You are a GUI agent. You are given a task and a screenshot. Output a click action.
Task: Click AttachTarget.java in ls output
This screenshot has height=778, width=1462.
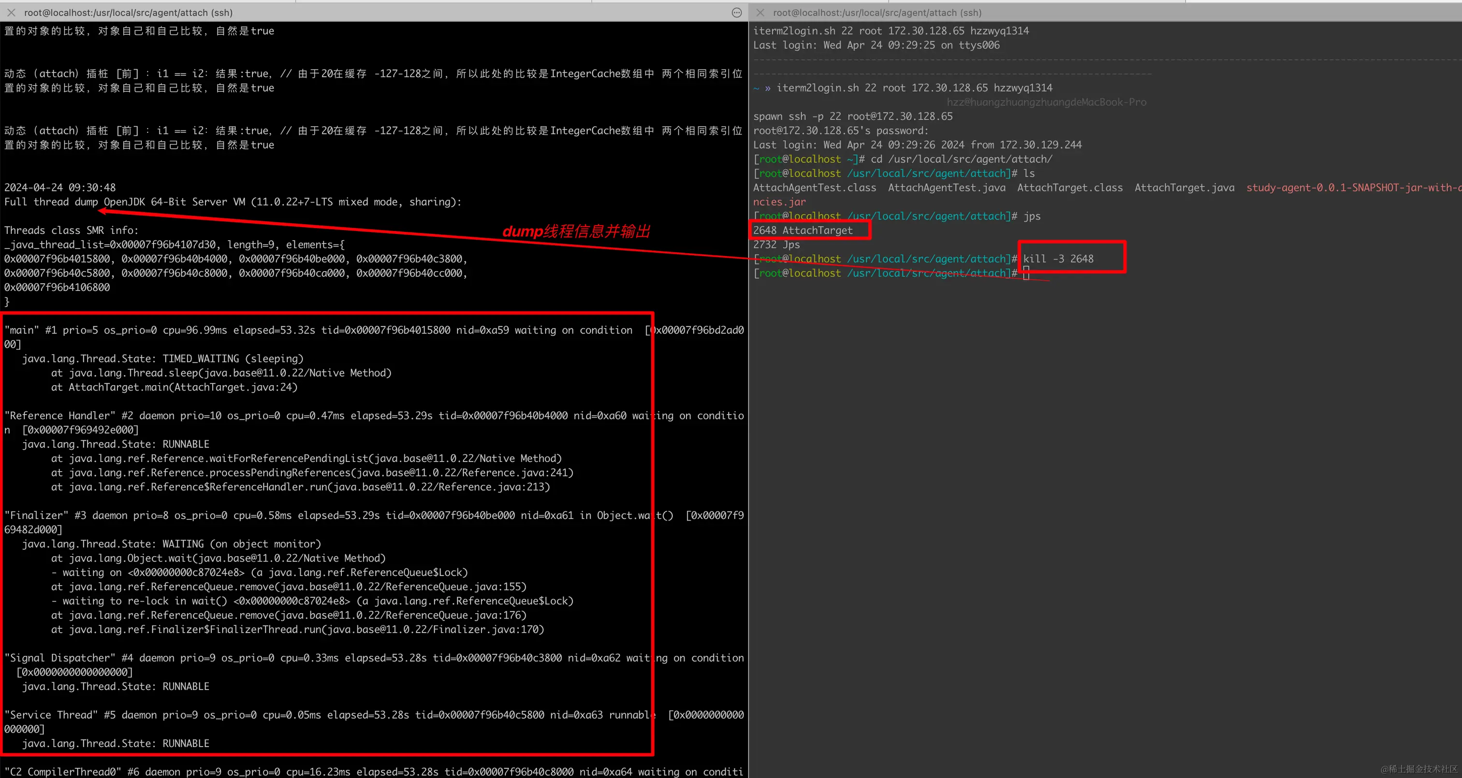coord(1184,188)
